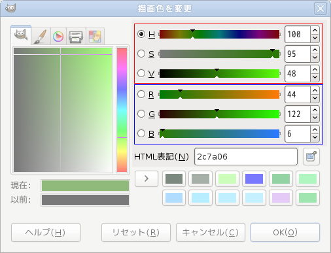This screenshot has width=331, height=253.
Task: Increase G value with up arrow
Action: tap(315, 110)
